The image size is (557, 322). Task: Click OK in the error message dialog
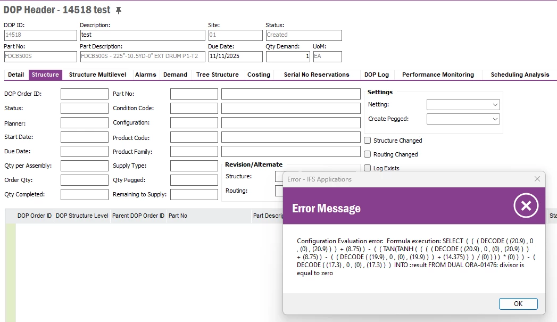518,304
